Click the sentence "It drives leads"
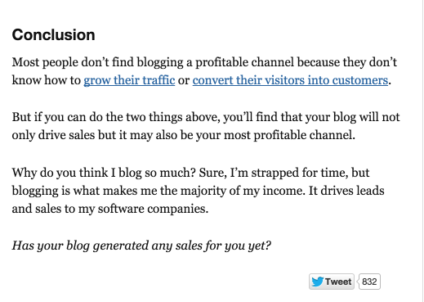Image resolution: width=424 pixels, height=302 pixels. click(346, 191)
